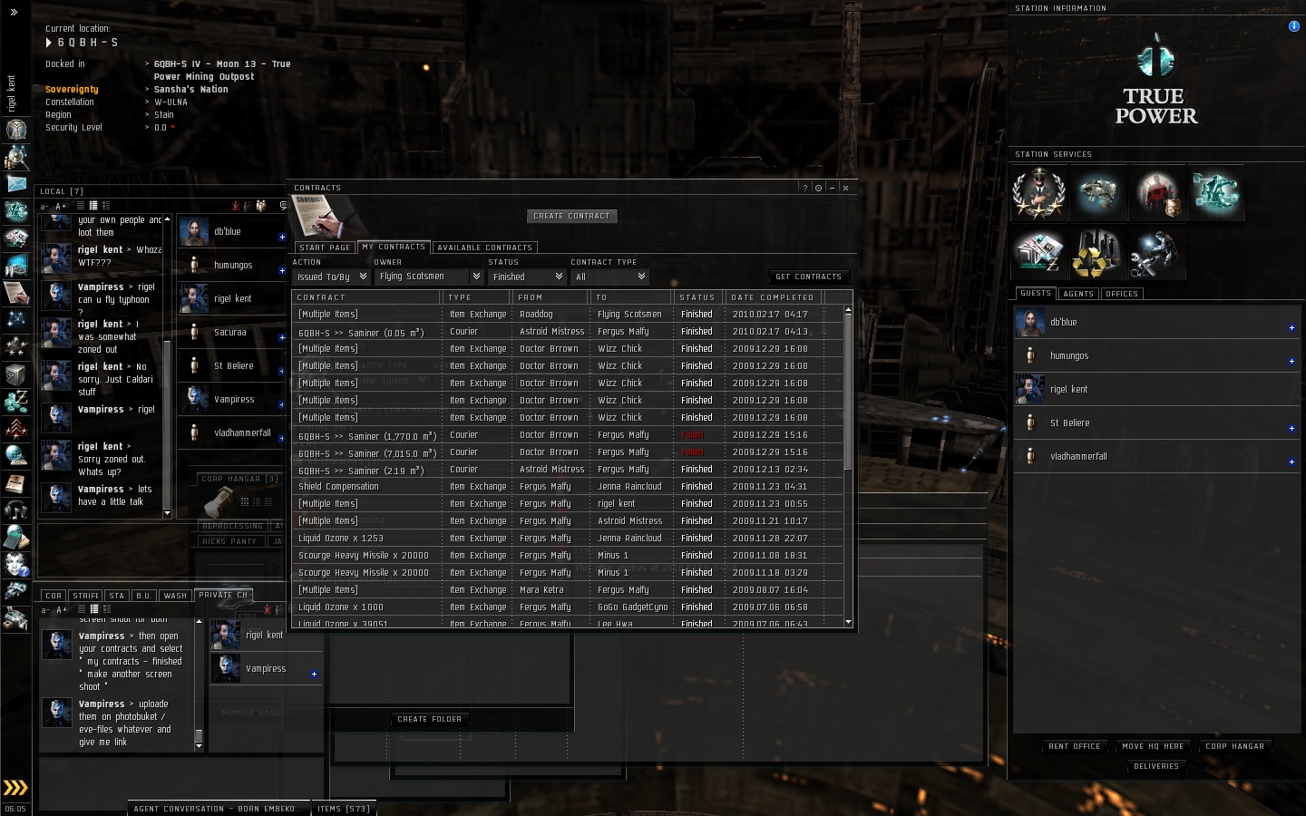Viewport: 1306px width, 816px height.
Task: Sort contracts by Date Completed header
Action: (775, 297)
